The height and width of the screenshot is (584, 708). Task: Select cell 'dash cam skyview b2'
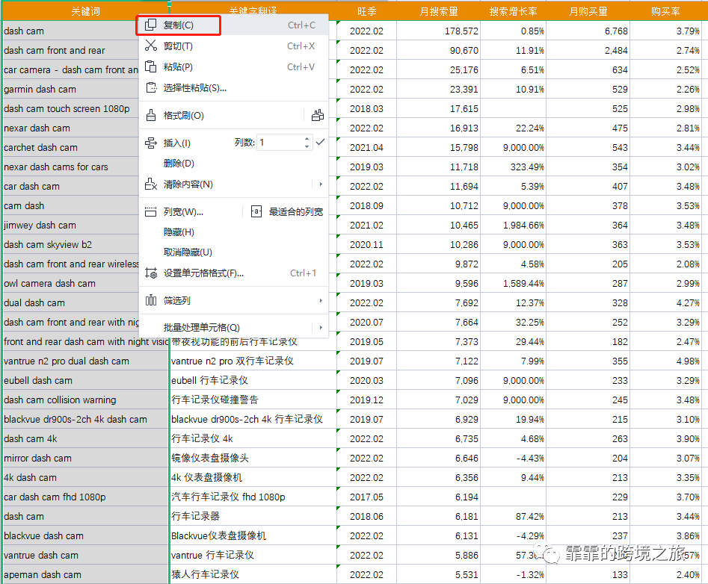coord(71,244)
